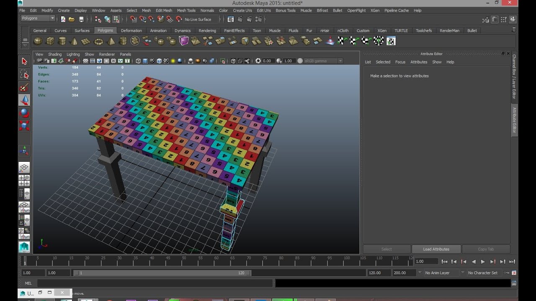Screen dimensions: 536x301
Task: Enable Snap to curves magnet icon
Action: (143, 19)
